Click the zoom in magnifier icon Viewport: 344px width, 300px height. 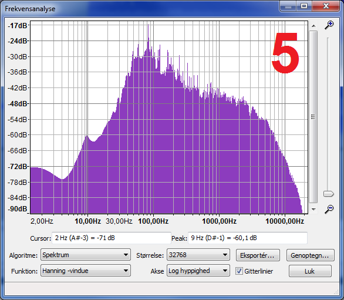coord(329,25)
